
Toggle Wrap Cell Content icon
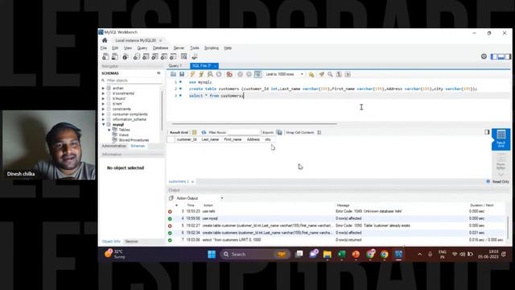click(x=319, y=132)
